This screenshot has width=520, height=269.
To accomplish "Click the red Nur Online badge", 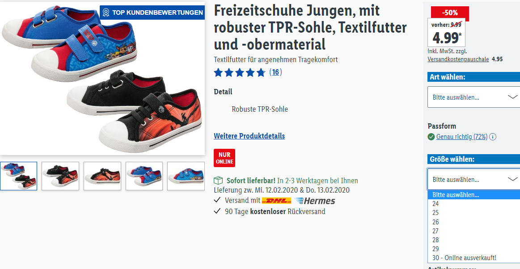I will click(x=224, y=158).
